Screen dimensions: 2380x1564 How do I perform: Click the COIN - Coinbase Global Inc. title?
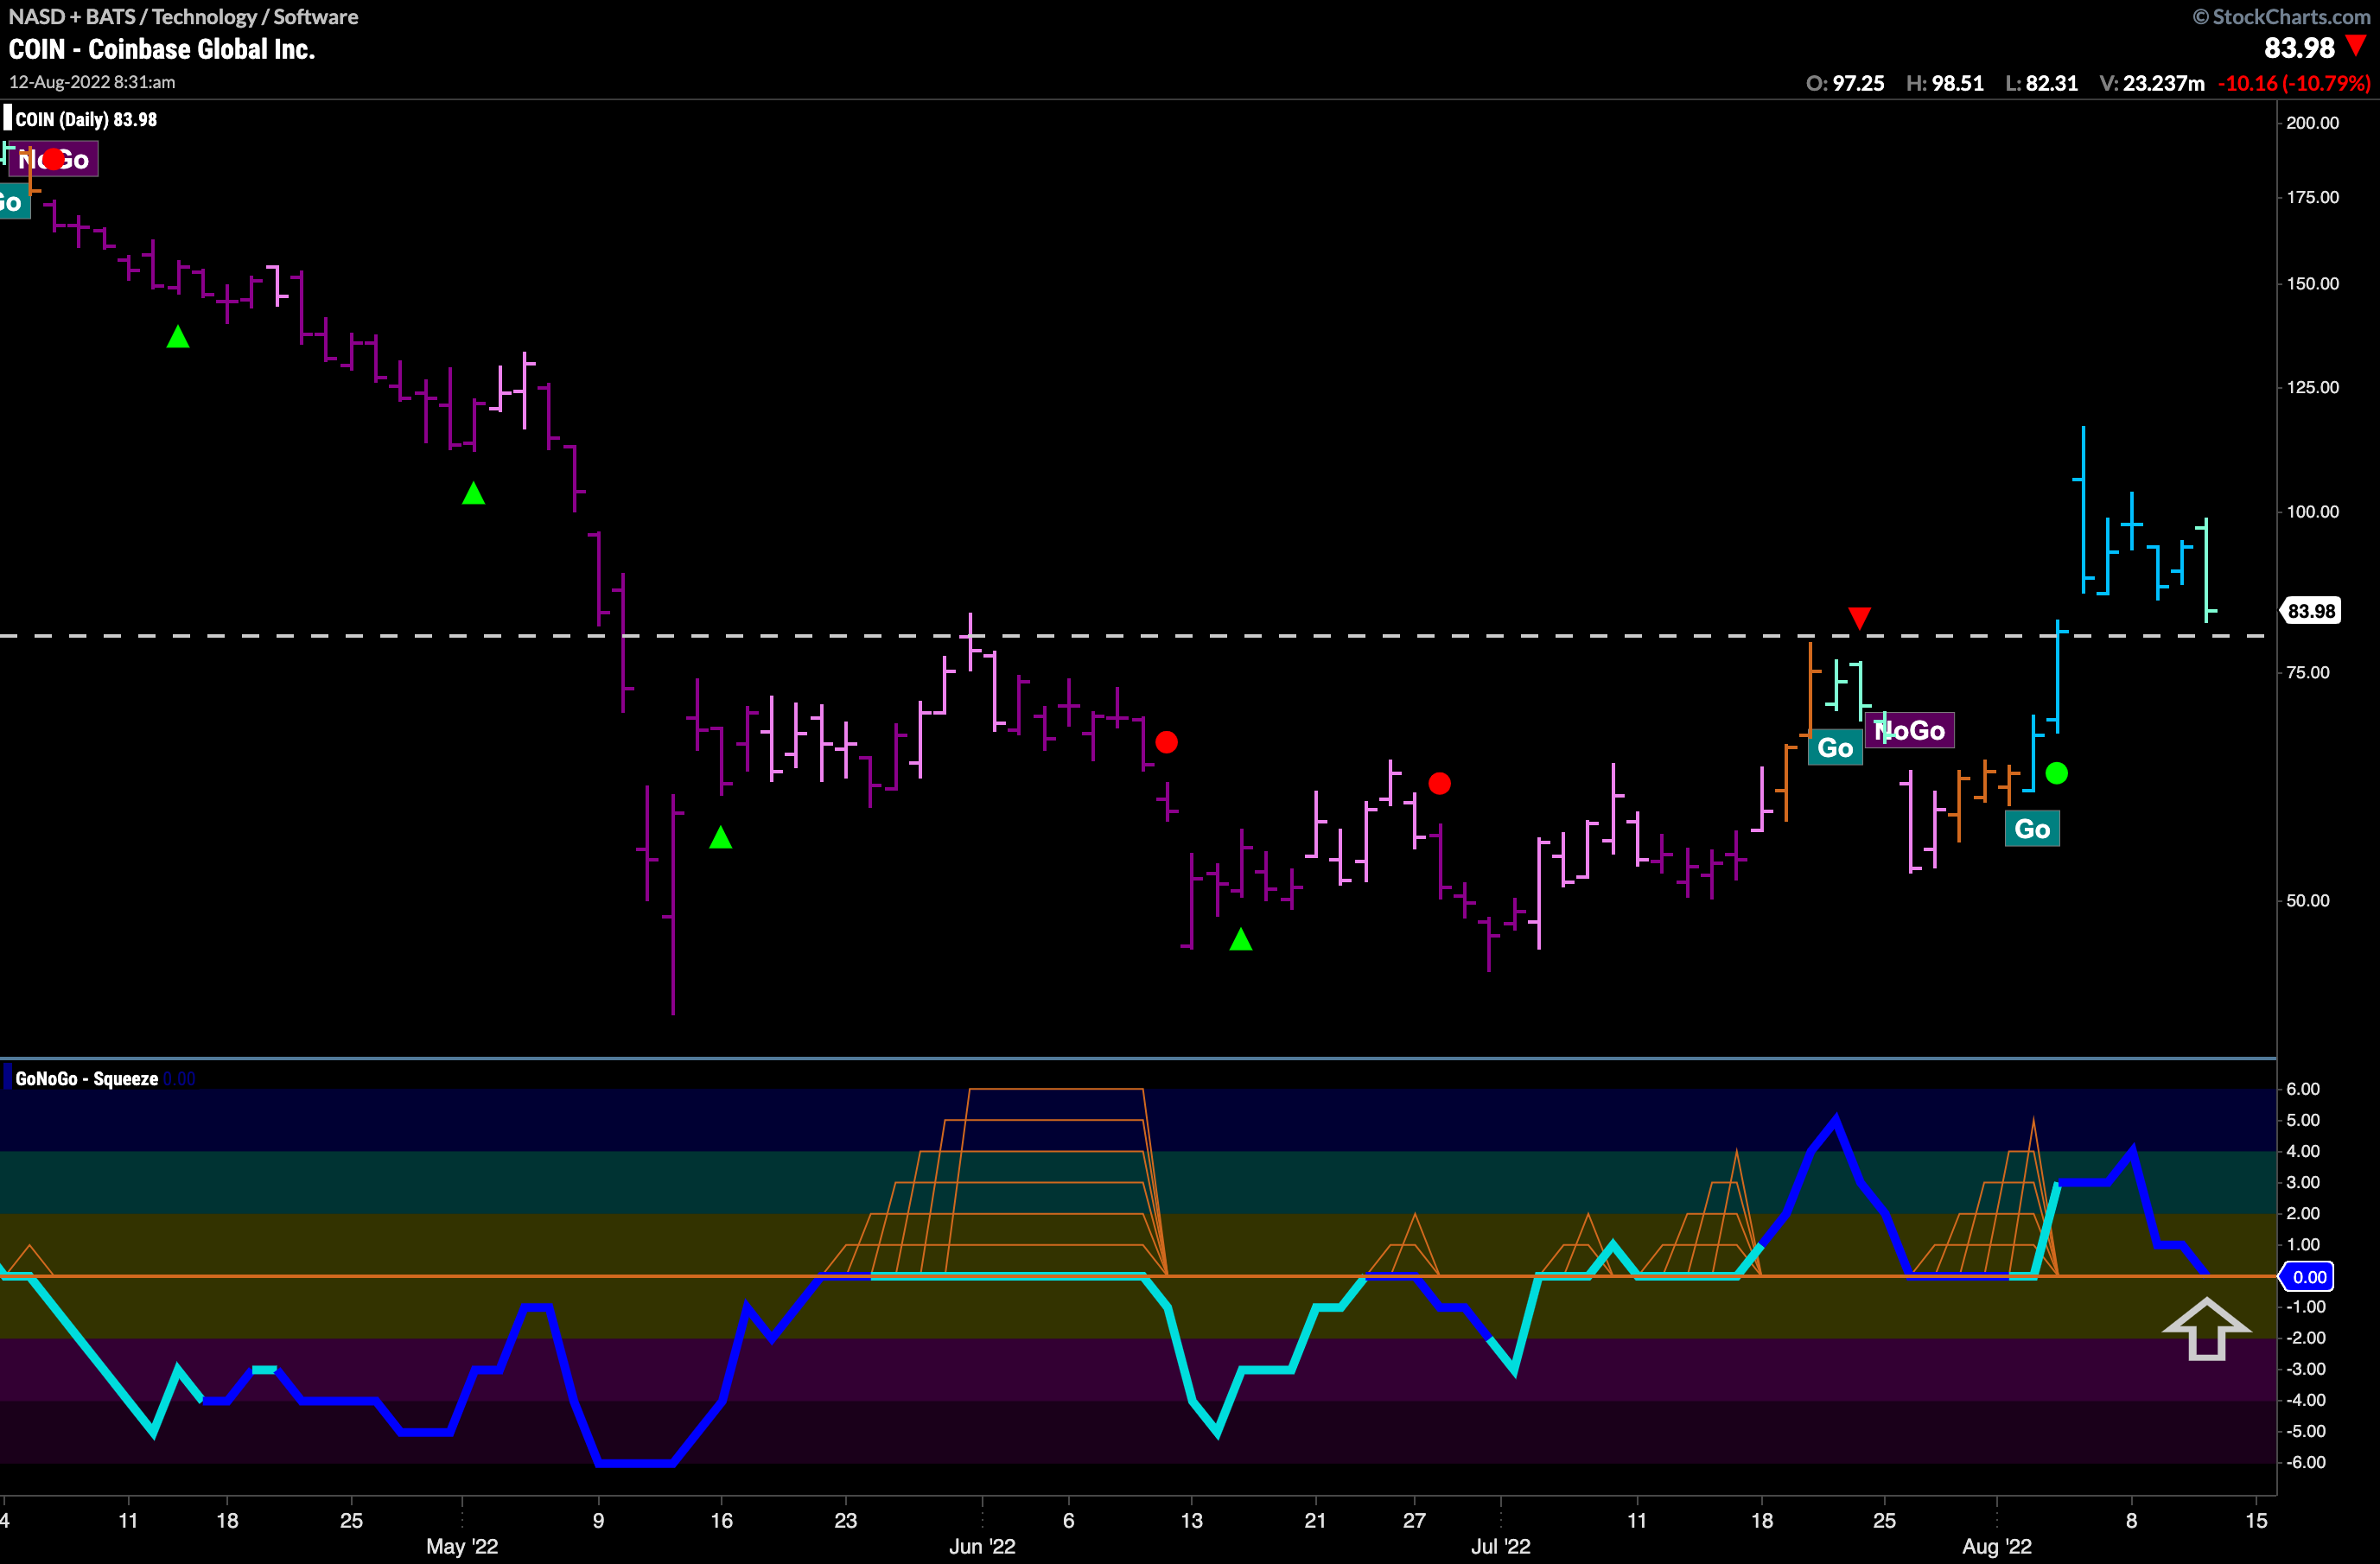(162, 49)
